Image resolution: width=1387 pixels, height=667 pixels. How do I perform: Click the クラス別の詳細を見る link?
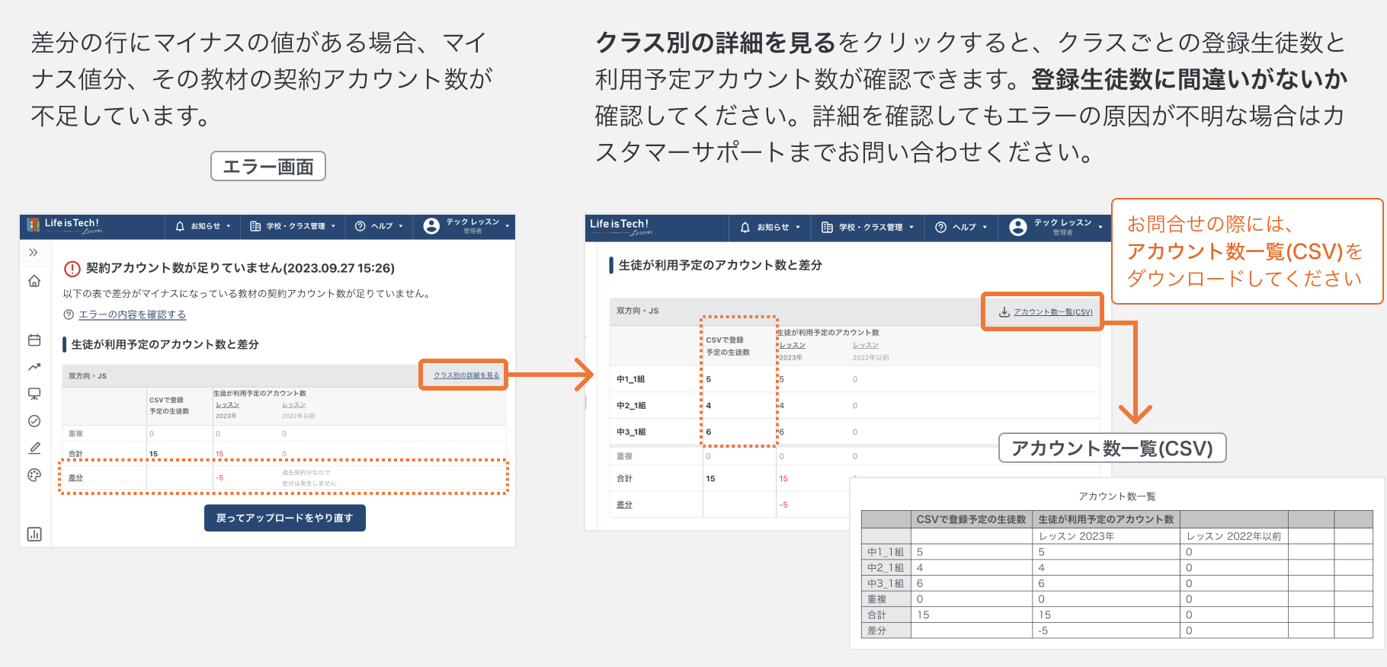pos(466,375)
